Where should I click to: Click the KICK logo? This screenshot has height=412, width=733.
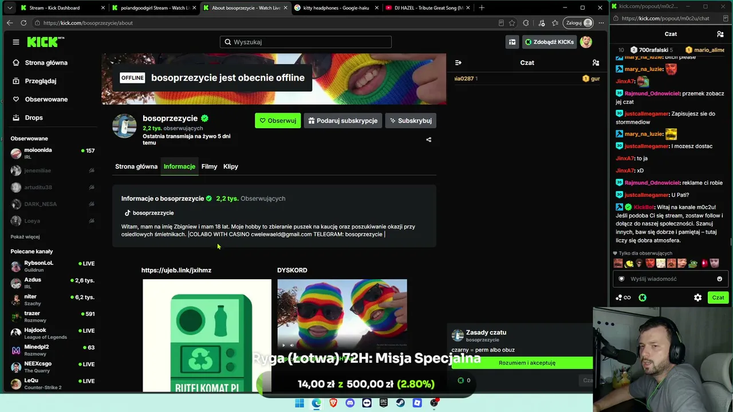(x=46, y=42)
